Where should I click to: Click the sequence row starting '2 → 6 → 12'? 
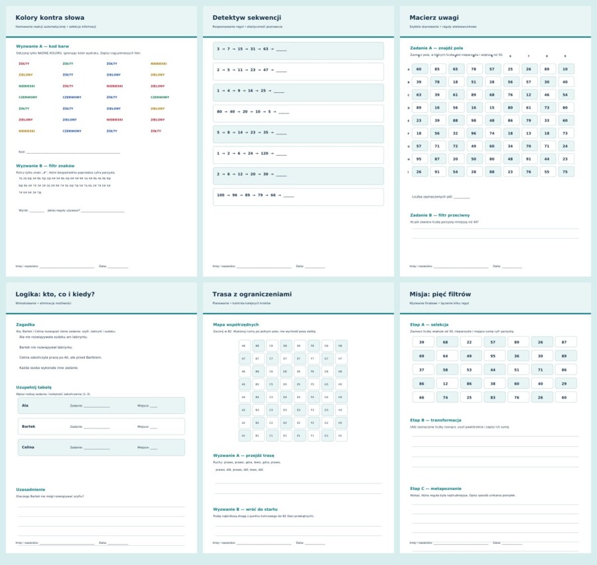pyautogui.click(x=298, y=176)
